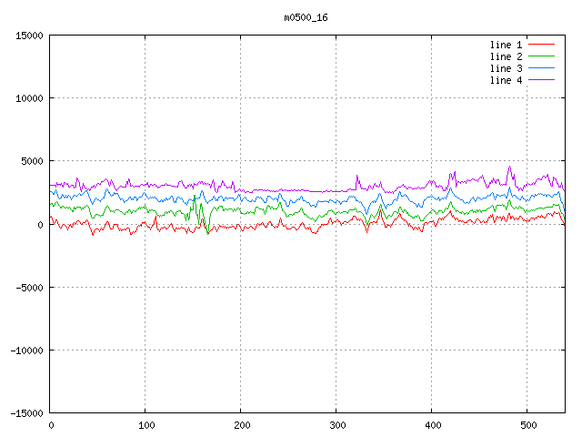582x437 pixels.
Task: Click the -10000 y-axis tick label
Action: [x=26, y=350]
